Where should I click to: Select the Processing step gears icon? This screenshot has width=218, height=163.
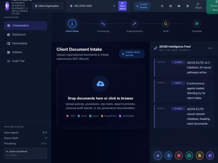coord(103,24)
